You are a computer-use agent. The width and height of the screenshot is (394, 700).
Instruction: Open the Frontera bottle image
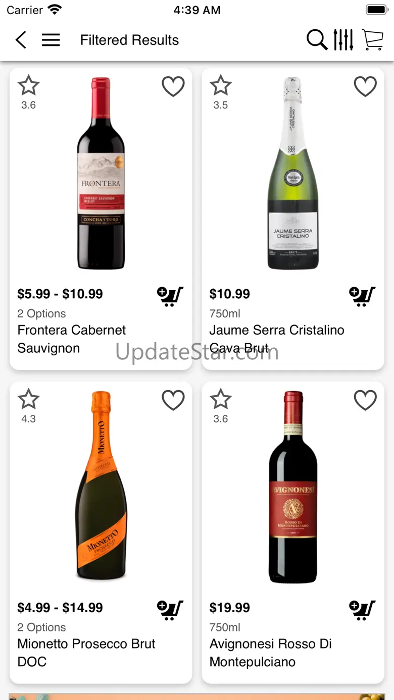(101, 173)
